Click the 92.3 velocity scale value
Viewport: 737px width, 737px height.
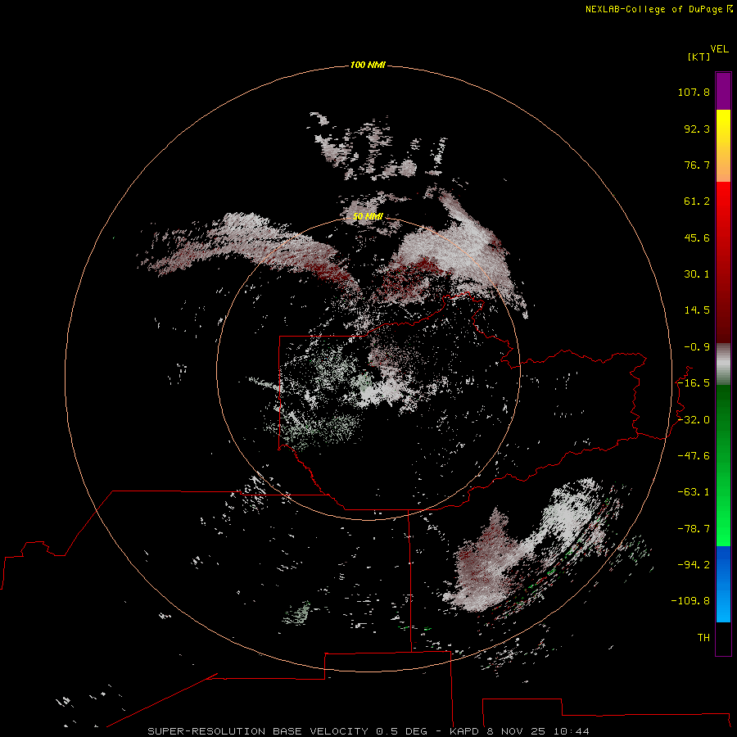coord(697,129)
